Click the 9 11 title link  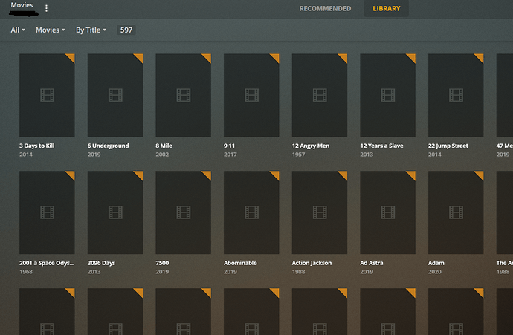pos(229,146)
